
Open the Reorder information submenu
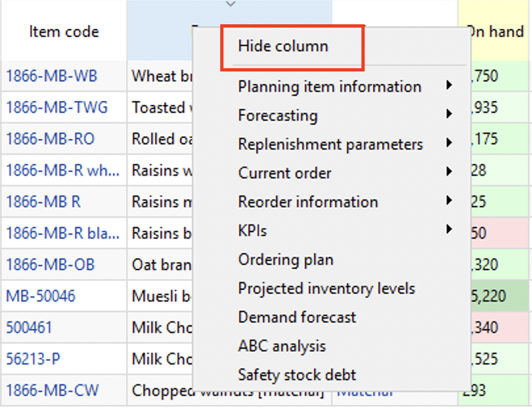click(x=307, y=202)
